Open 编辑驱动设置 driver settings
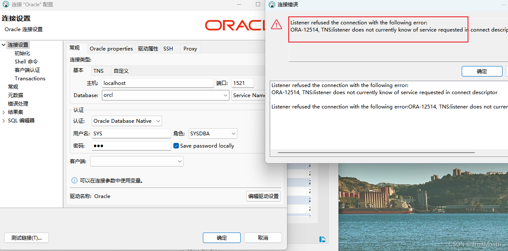Screen dimensions: 508x251 263,196
